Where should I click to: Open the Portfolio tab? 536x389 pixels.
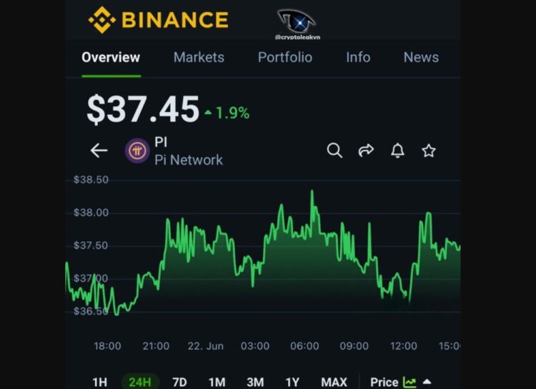(x=284, y=58)
